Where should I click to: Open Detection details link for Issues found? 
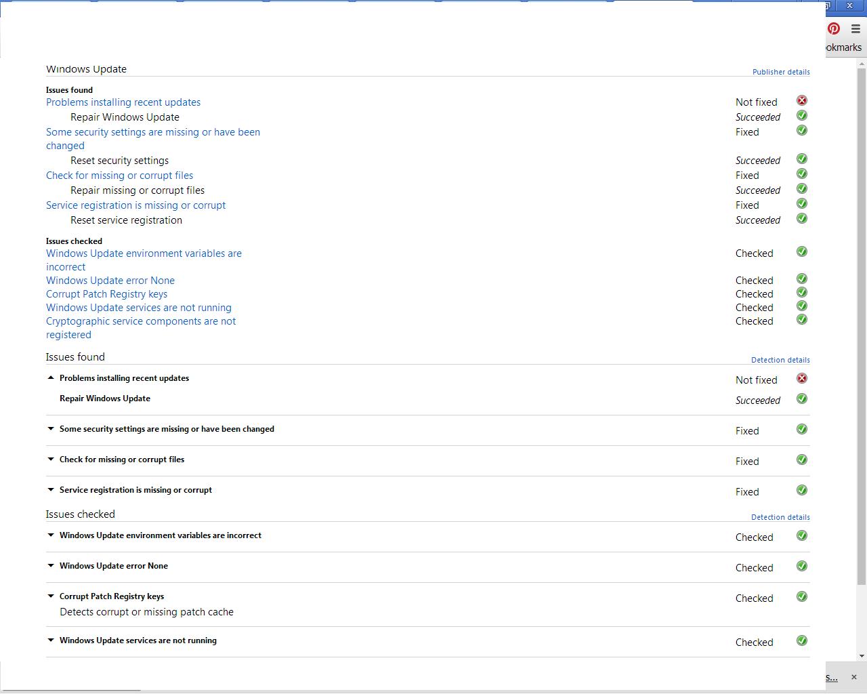click(780, 360)
